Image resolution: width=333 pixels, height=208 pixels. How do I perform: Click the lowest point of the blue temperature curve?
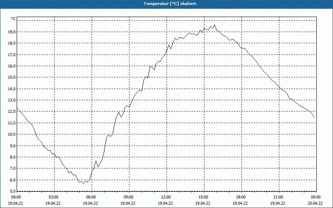pyautogui.click(x=84, y=183)
